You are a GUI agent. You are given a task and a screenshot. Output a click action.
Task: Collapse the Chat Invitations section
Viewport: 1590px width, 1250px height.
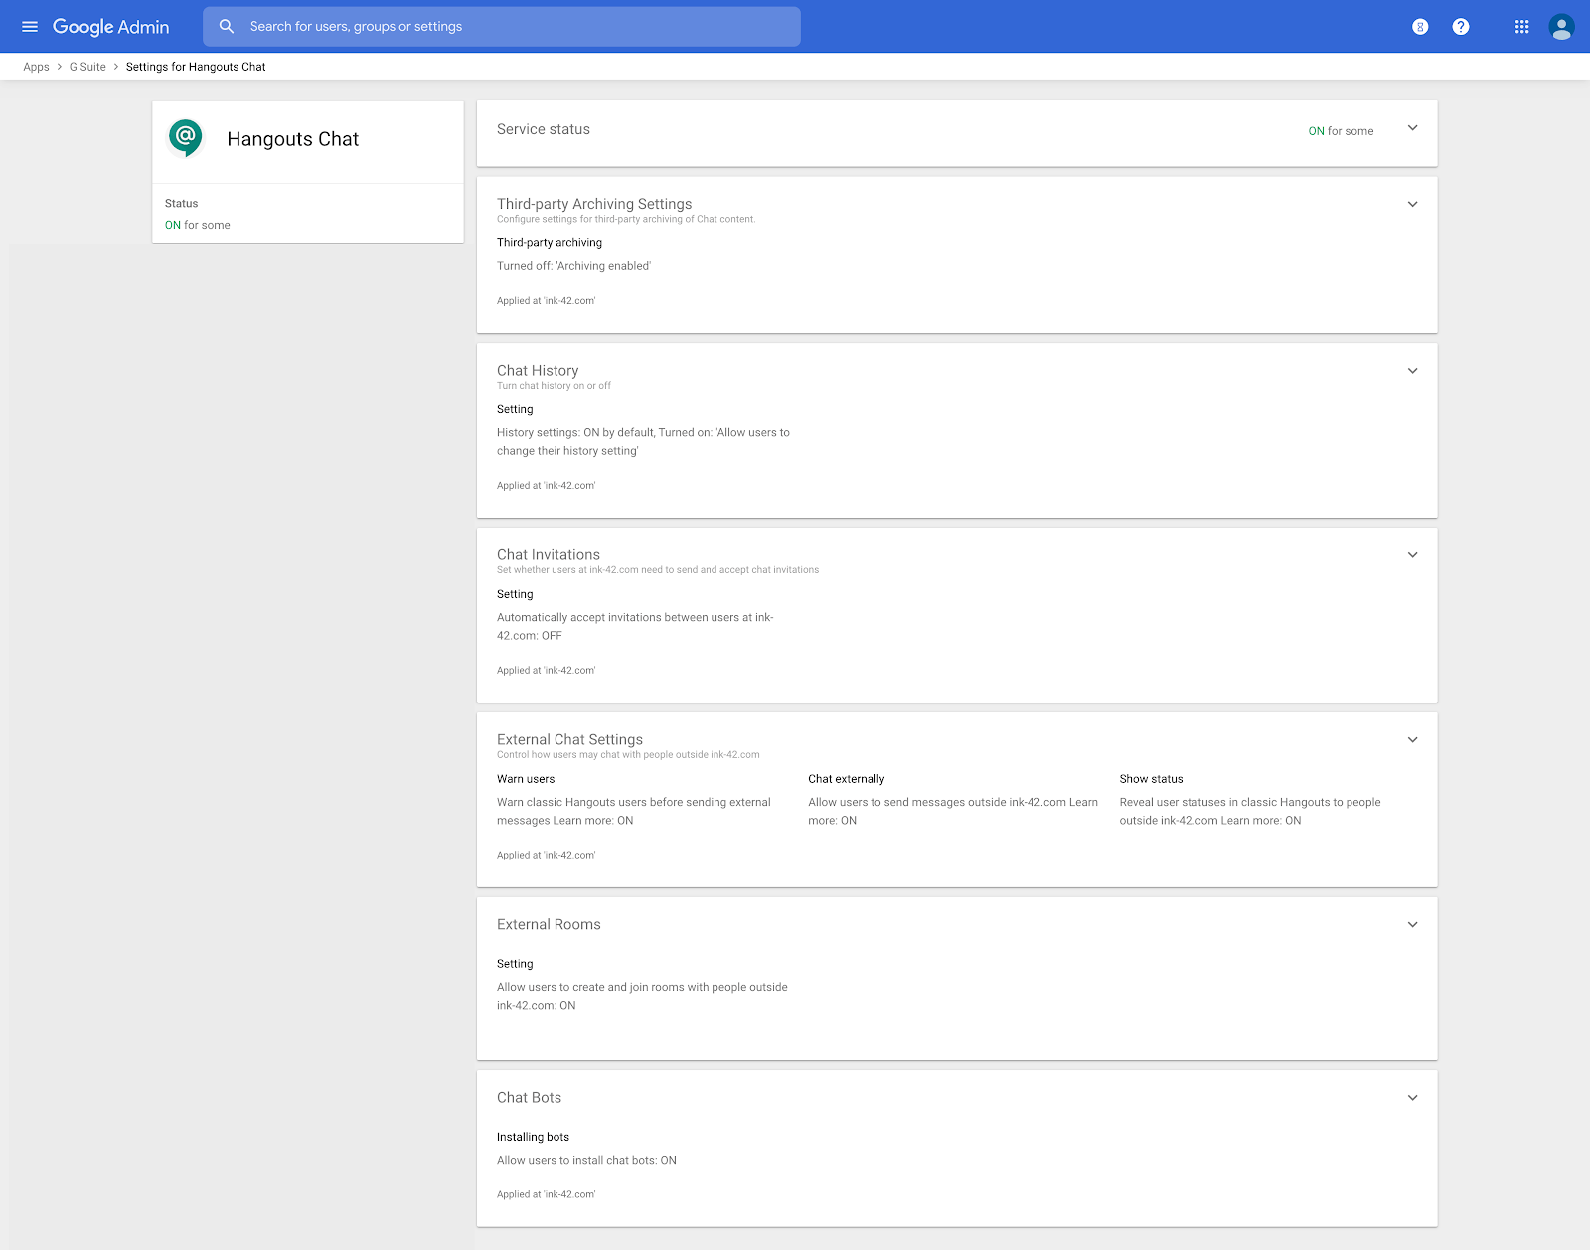pos(1412,554)
